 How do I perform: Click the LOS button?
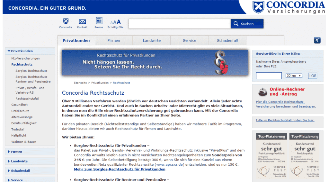pyautogui.click(x=312, y=75)
